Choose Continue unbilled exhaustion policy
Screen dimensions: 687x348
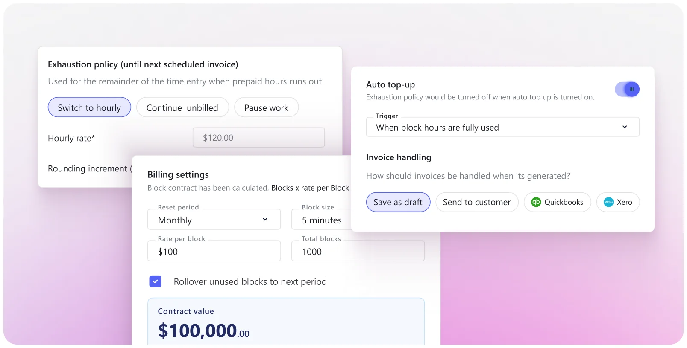point(182,107)
